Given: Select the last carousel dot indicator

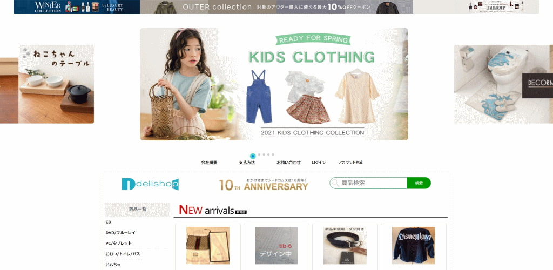Looking at the screenshot, I should (273, 154).
